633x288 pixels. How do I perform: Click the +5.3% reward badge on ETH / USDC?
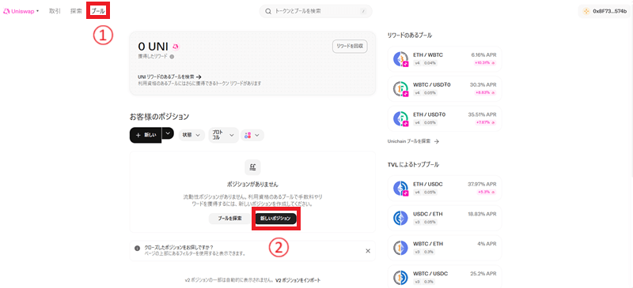(x=487, y=192)
